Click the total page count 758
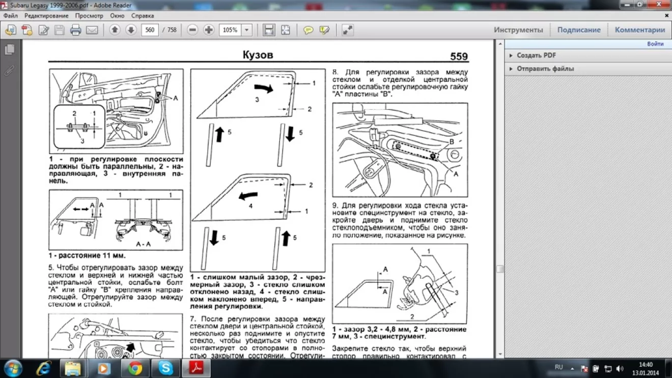Screen dimensions: 672x378 [x=172, y=30]
